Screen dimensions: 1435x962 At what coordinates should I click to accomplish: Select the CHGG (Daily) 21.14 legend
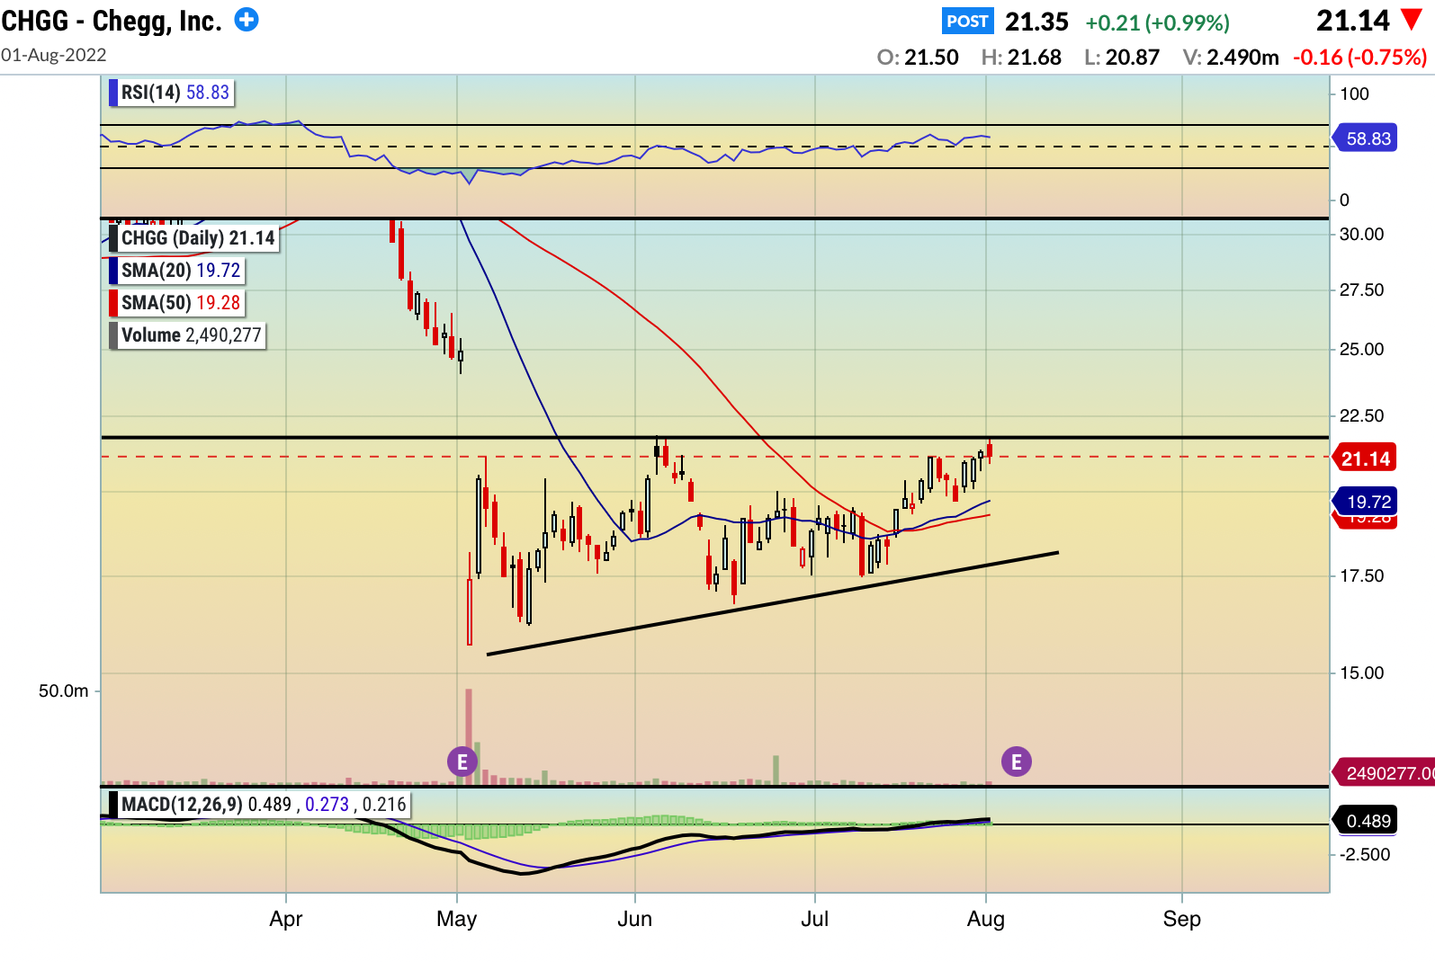[x=193, y=238]
